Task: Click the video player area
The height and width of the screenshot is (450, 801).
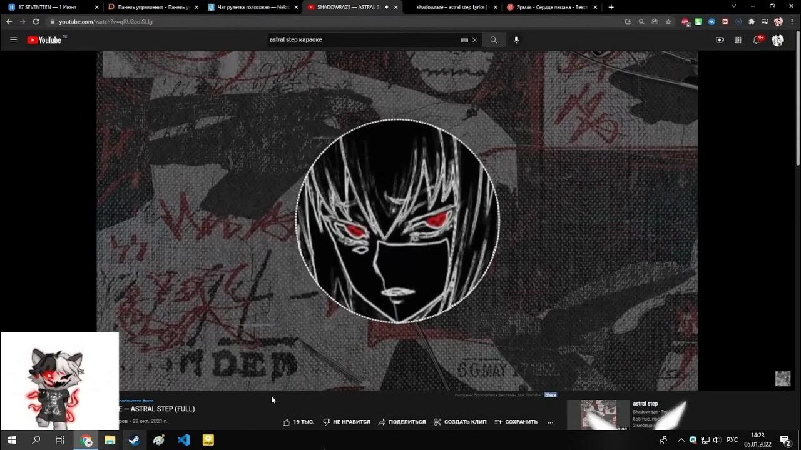Action: coord(397,221)
